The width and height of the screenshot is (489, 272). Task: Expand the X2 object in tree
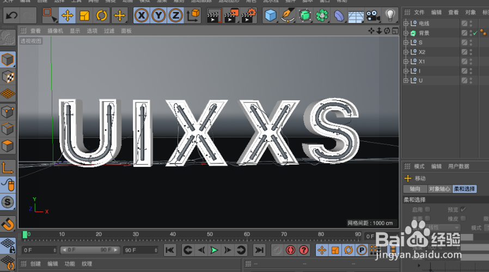pyautogui.click(x=406, y=52)
